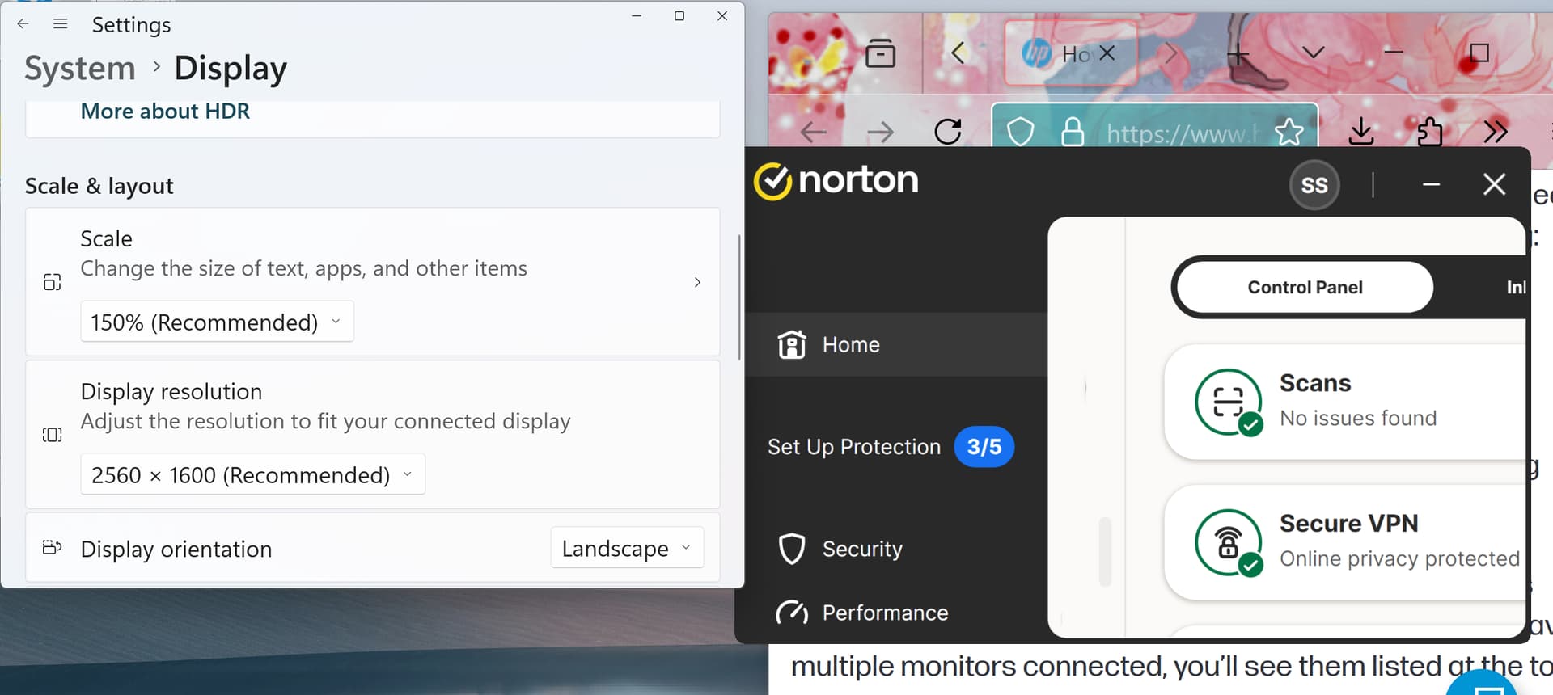Screen dimensions: 1553x695
Task: Click the Norton logo
Action: [836, 181]
